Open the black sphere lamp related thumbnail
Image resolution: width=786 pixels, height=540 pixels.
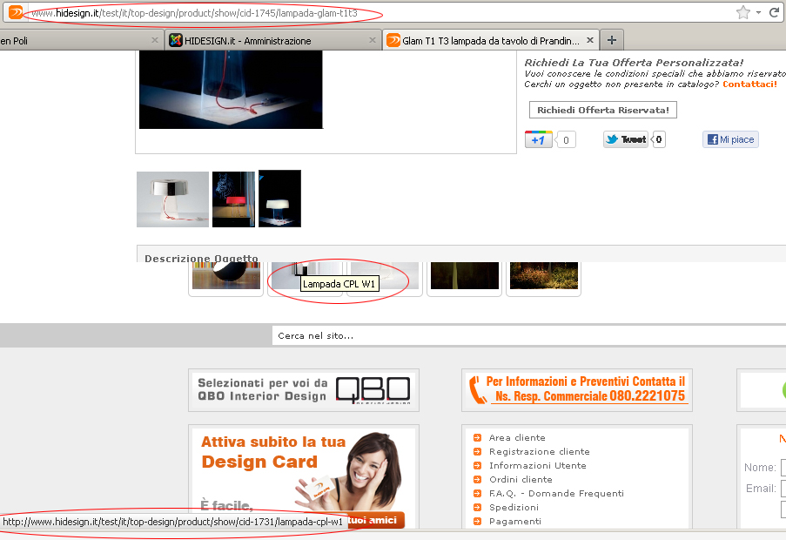[226, 276]
